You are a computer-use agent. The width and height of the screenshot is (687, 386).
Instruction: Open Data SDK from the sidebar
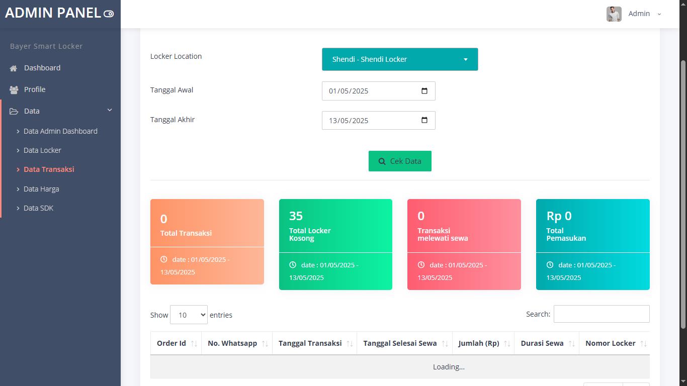click(38, 208)
